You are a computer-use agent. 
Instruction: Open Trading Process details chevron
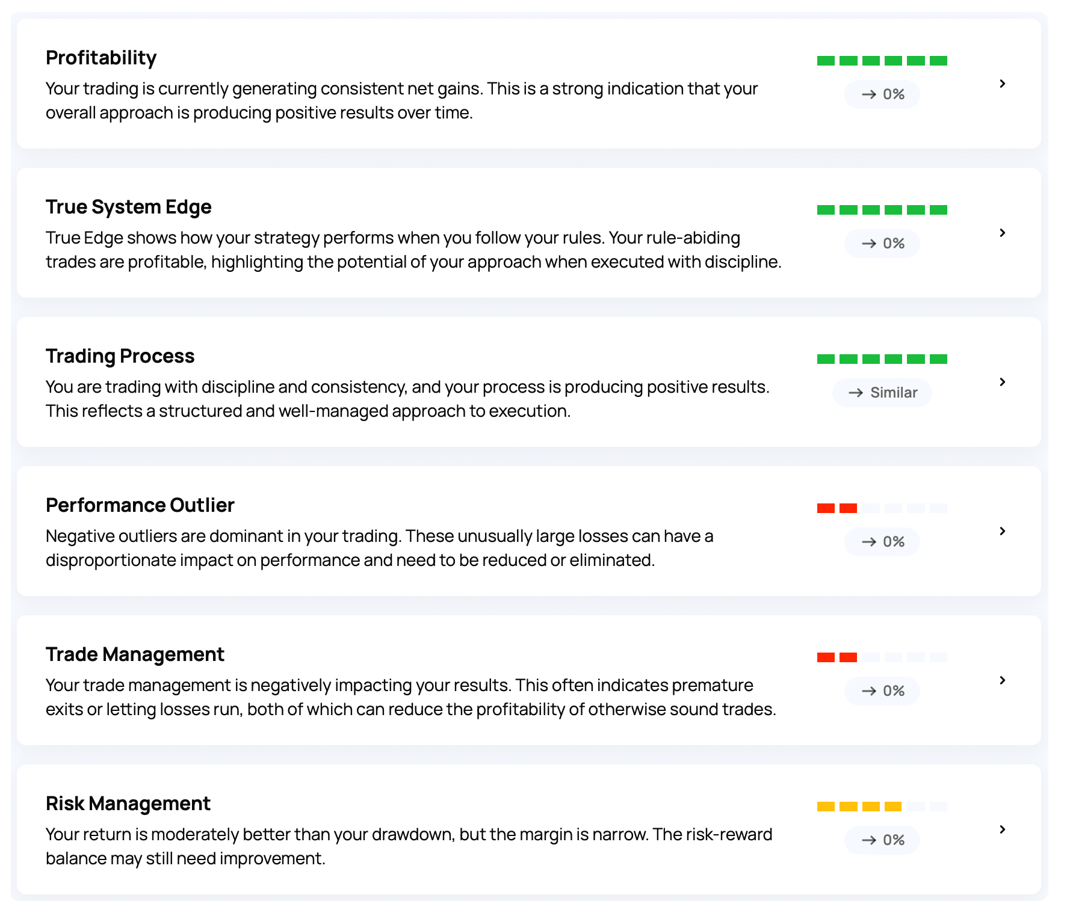pyautogui.click(x=1002, y=382)
